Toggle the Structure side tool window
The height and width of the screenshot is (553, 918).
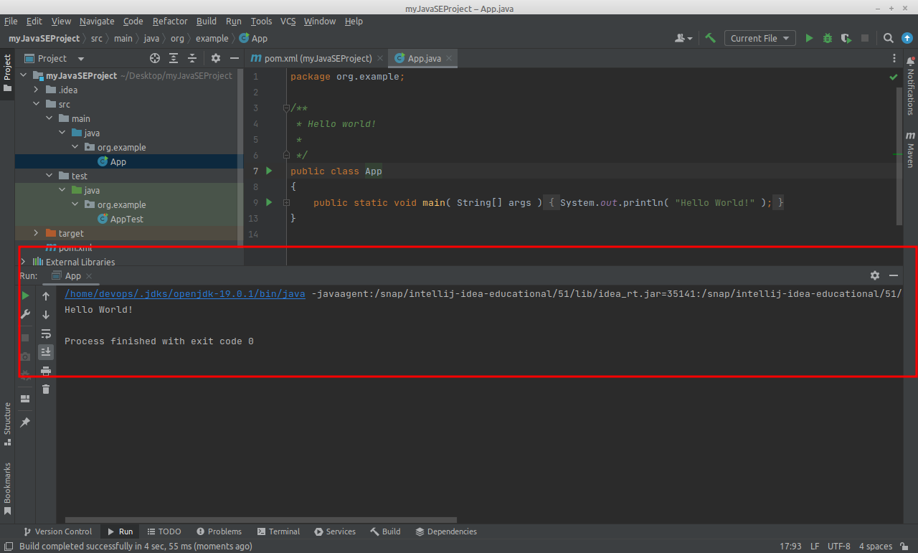7,424
